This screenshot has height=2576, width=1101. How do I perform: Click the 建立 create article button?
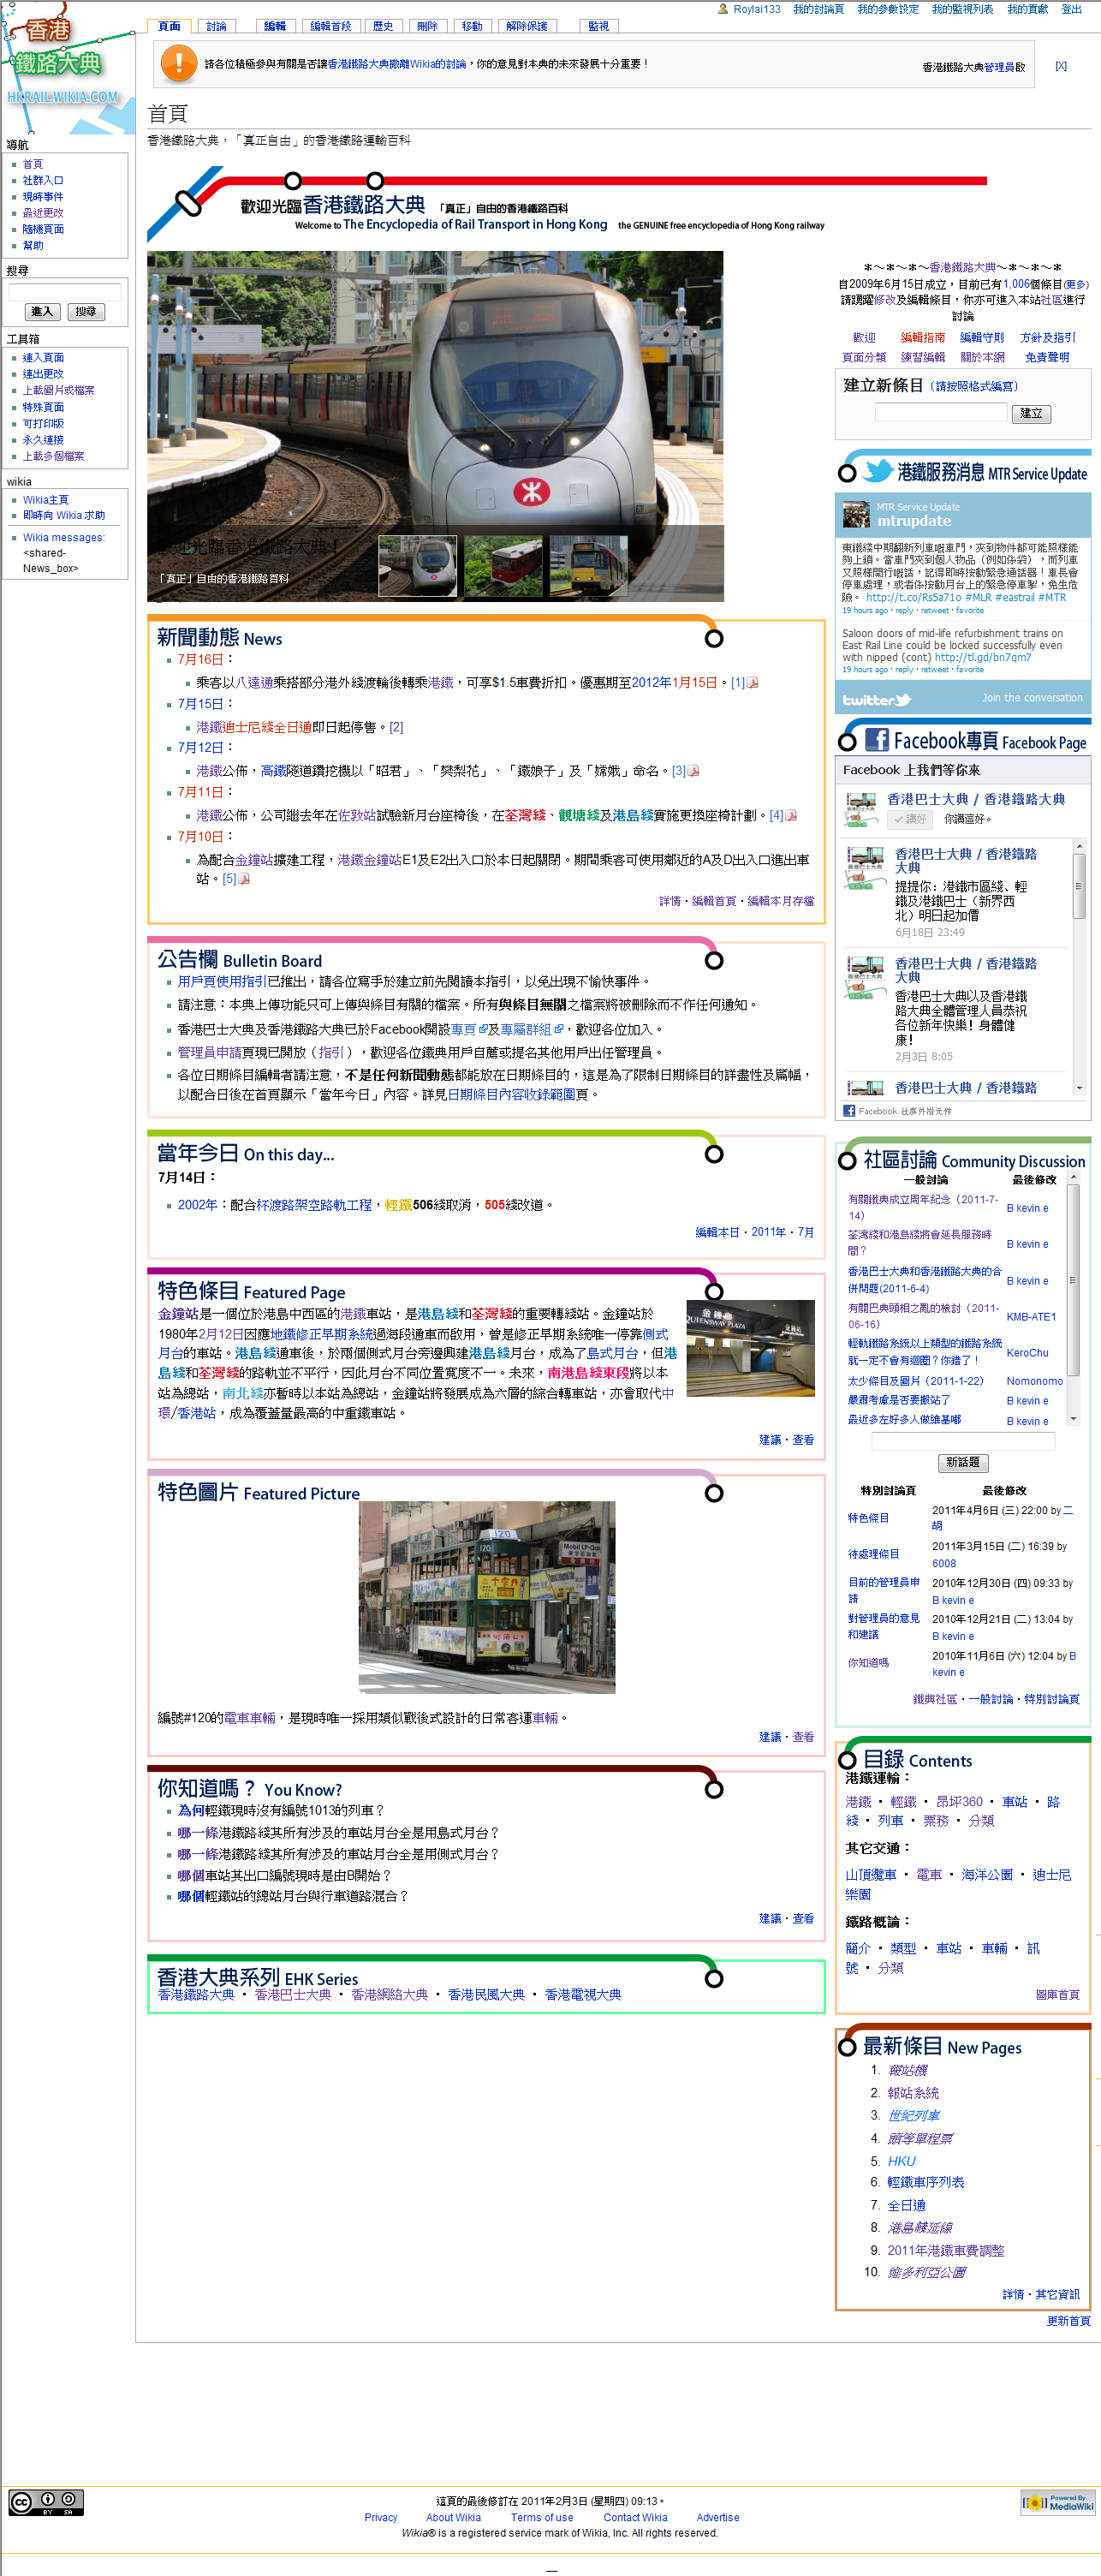[x=1031, y=413]
